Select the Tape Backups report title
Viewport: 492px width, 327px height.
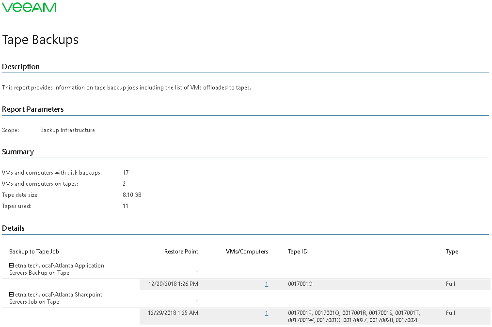point(40,40)
